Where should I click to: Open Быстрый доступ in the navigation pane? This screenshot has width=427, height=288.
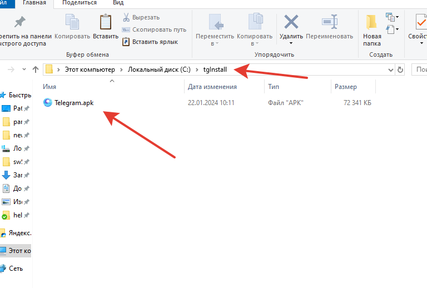coord(16,95)
